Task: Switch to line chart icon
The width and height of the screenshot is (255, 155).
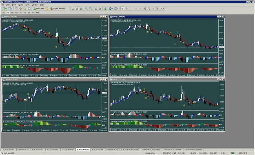Action: tap(81, 9)
